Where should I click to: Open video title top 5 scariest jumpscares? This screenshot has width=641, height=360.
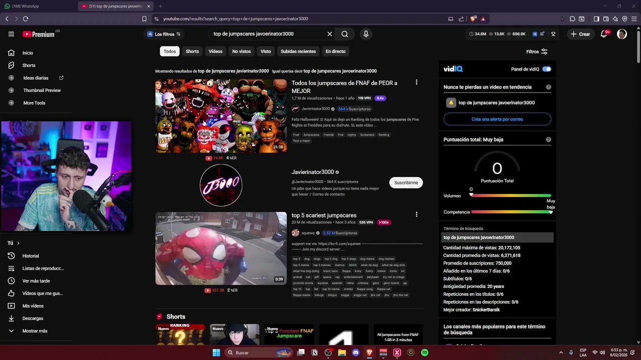[324, 215]
